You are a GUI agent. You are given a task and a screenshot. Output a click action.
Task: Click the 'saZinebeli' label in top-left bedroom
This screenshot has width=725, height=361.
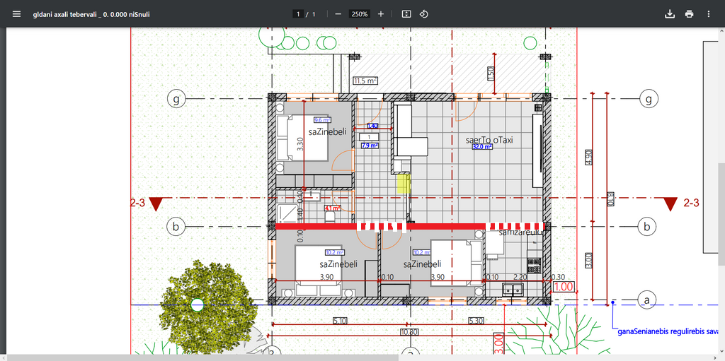(x=327, y=132)
